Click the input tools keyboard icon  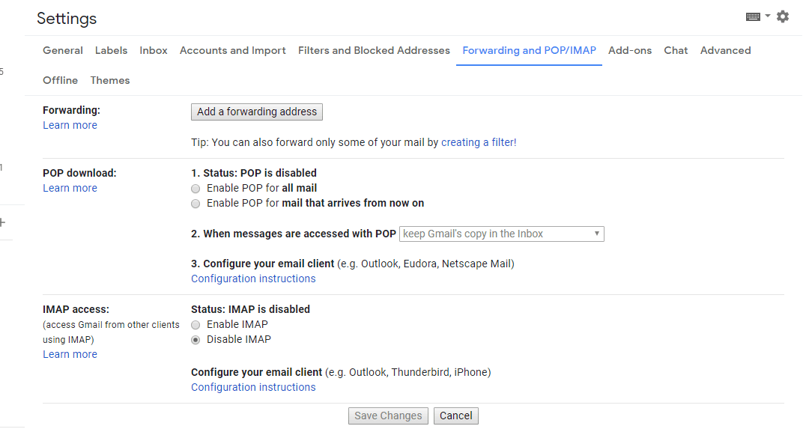(753, 17)
